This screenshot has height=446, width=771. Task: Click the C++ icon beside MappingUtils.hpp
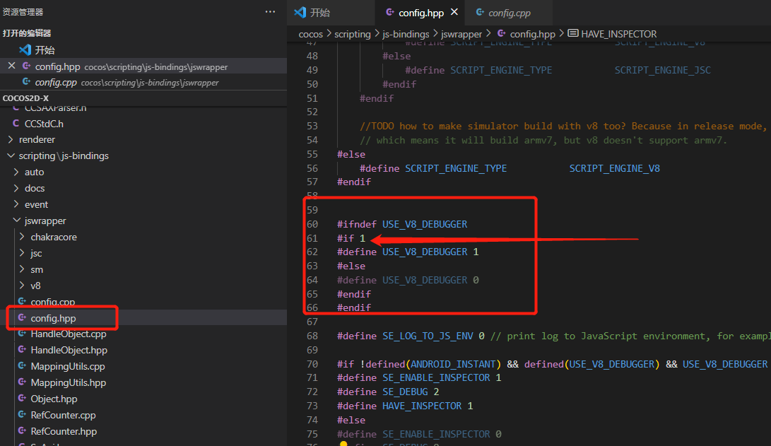[x=22, y=382]
